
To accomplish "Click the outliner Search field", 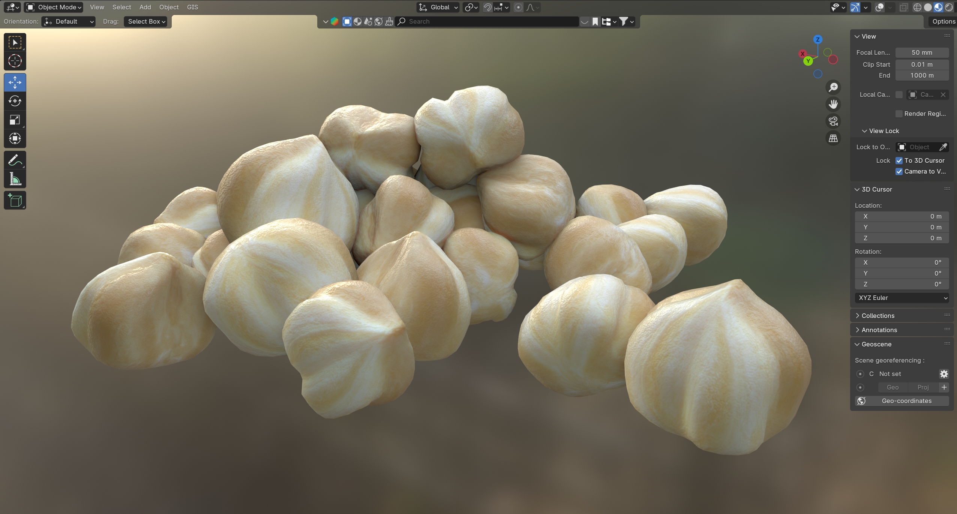I will [487, 21].
